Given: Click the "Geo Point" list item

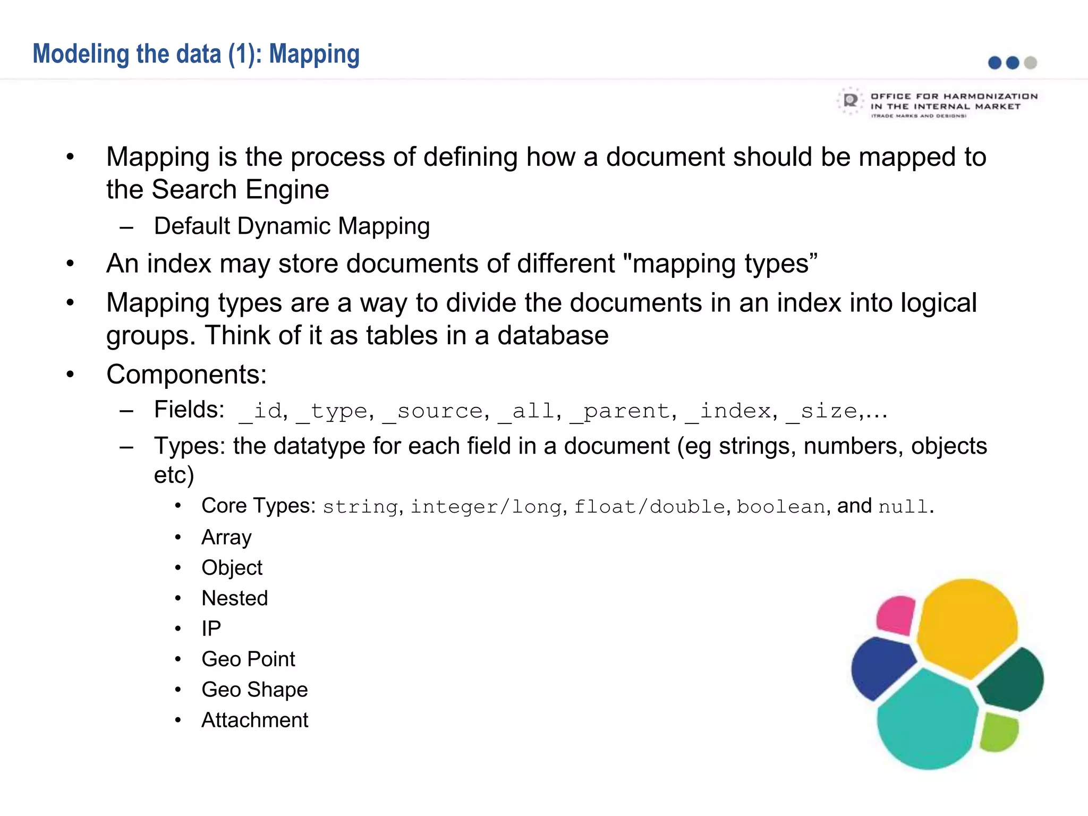Looking at the screenshot, I should (248, 659).
